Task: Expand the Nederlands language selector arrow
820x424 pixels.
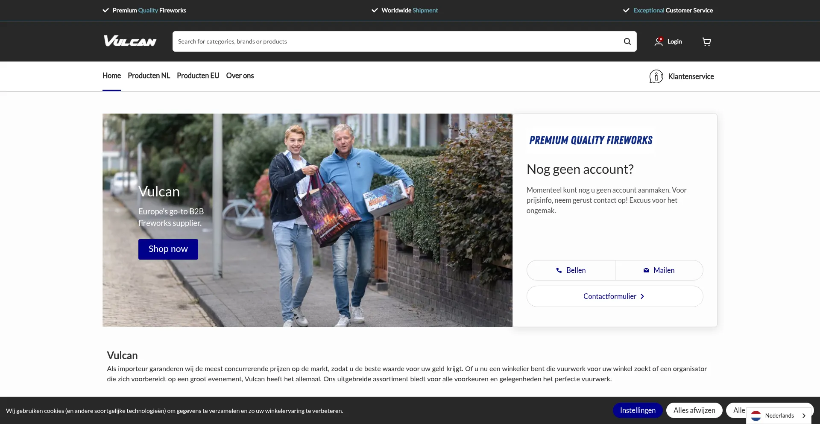Action: coord(804,415)
